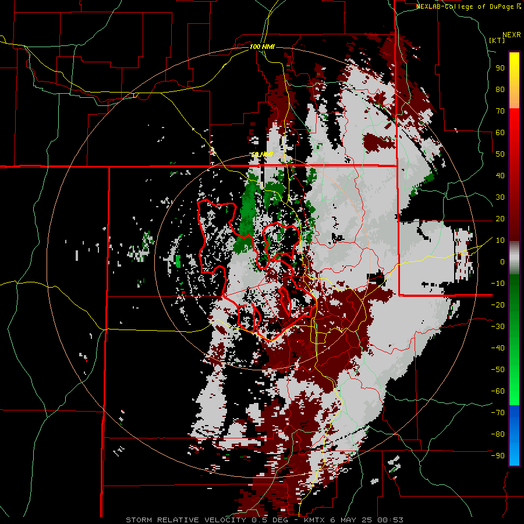This screenshot has width=524, height=524.
Task: Select the 40 value on velocity scale
Action: [x=500, y=175]
